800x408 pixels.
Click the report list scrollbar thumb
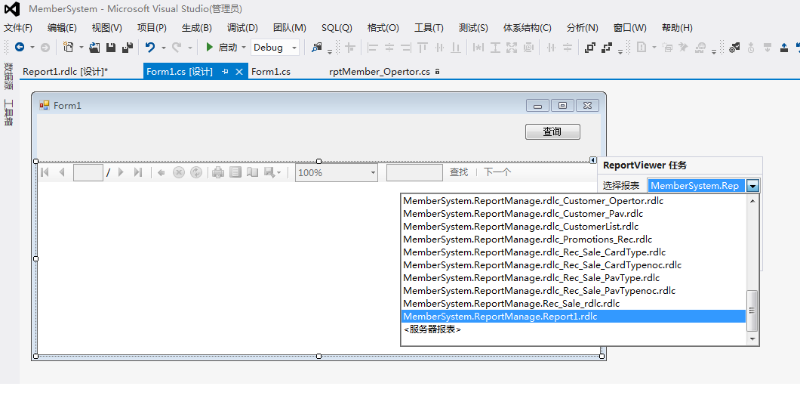pos(752,311)
